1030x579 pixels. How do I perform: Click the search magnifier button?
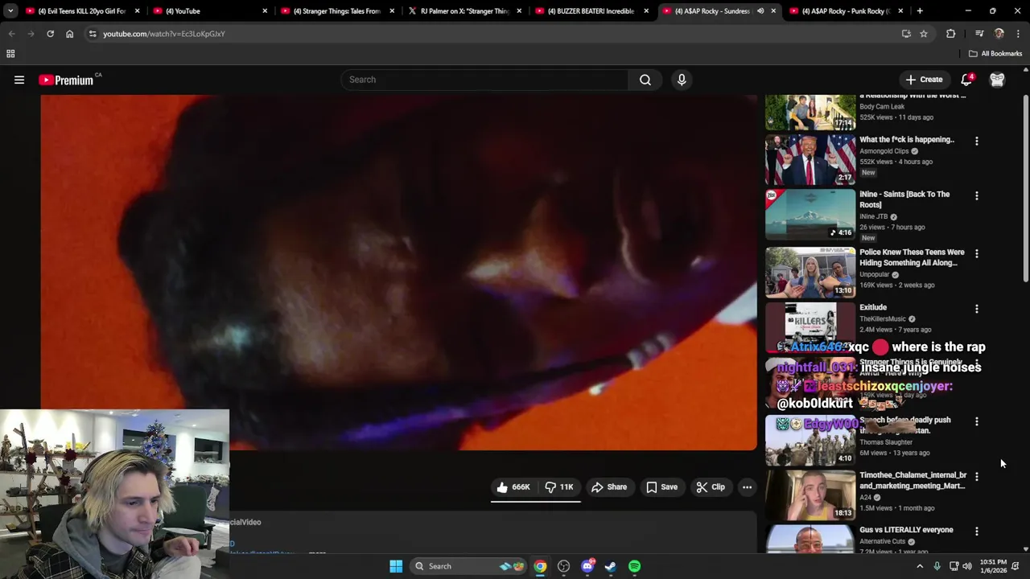coord(645,80)
